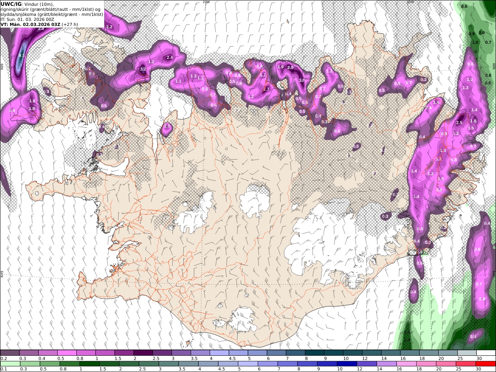The height and width of the screenshot is (372, 496).
Task: Click the 20W longitude label at top
Action: [206, 2]
